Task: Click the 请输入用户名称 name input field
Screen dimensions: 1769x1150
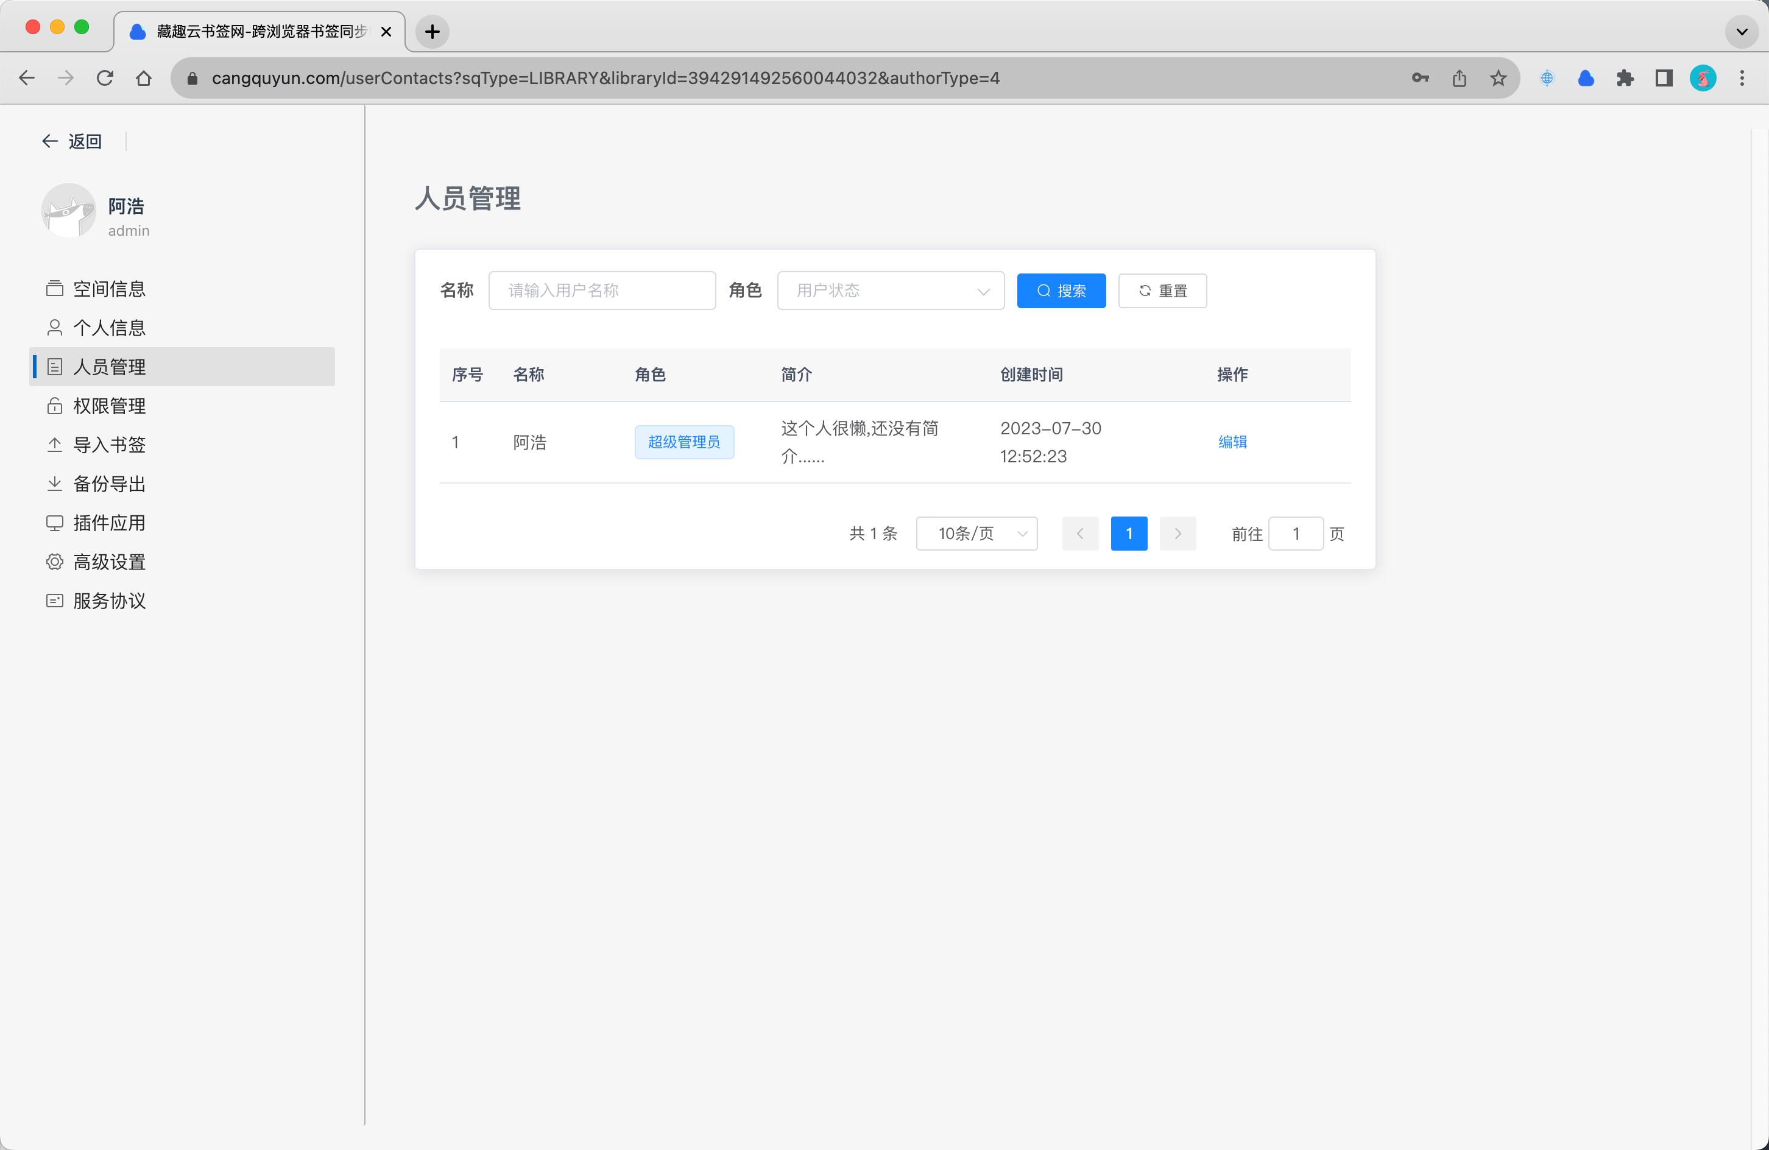Action: tap(601, 291)
